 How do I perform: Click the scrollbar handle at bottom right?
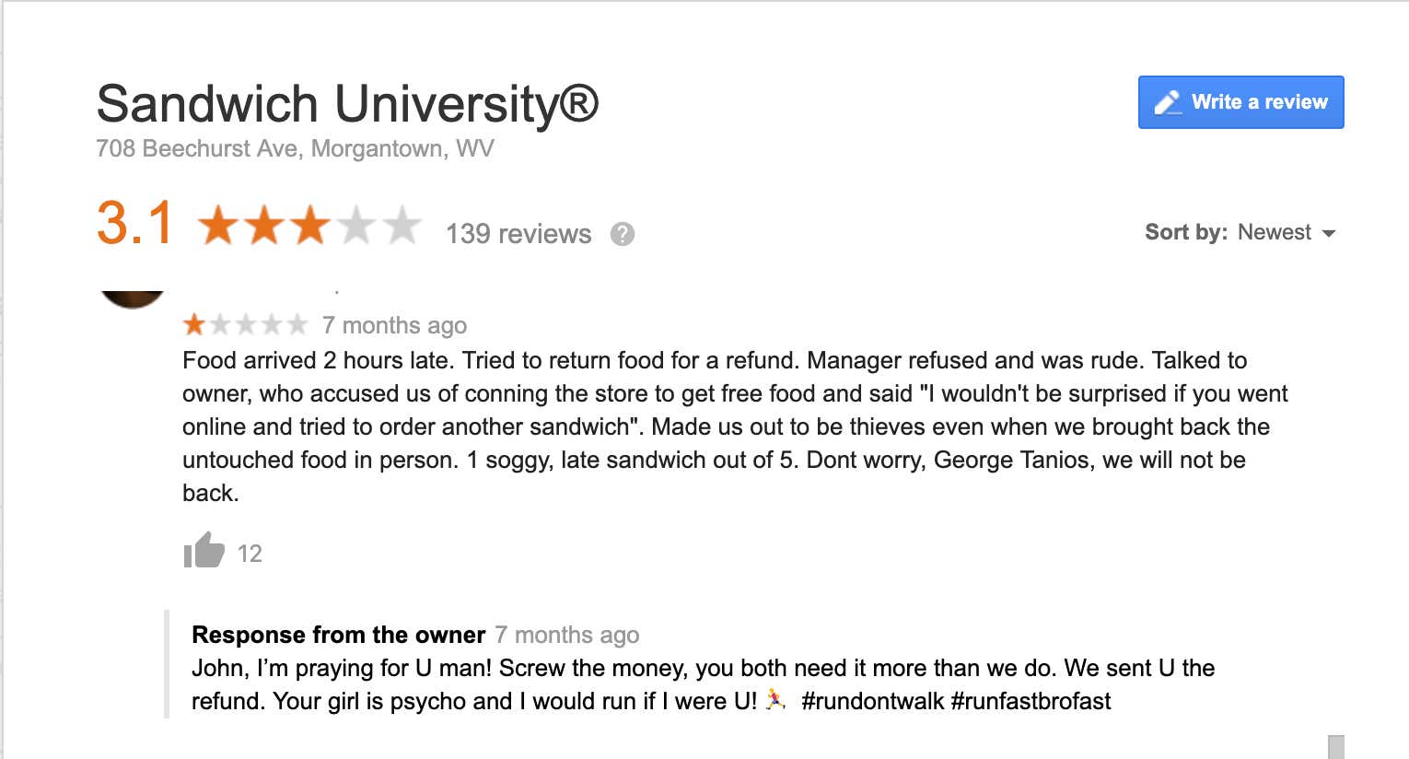click(1336, 747)
